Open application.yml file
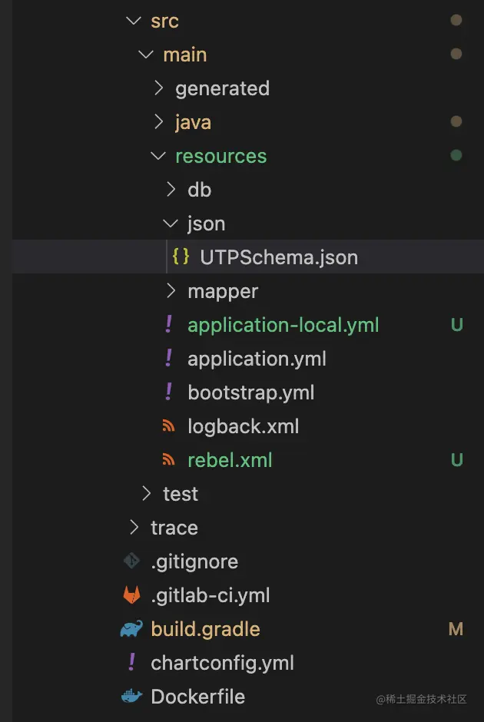 pos(257,359)
